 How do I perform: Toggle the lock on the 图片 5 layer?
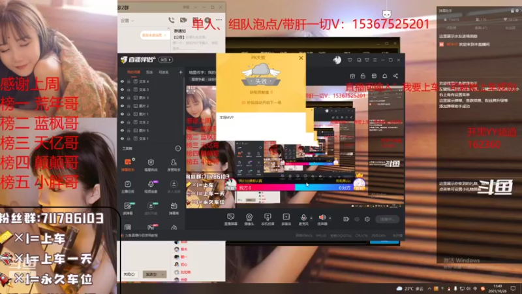coord(129,130)
